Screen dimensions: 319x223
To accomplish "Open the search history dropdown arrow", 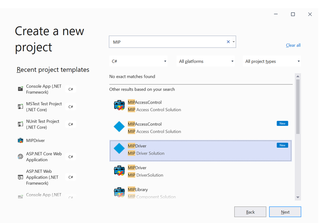I will click(x=234, y=42).
